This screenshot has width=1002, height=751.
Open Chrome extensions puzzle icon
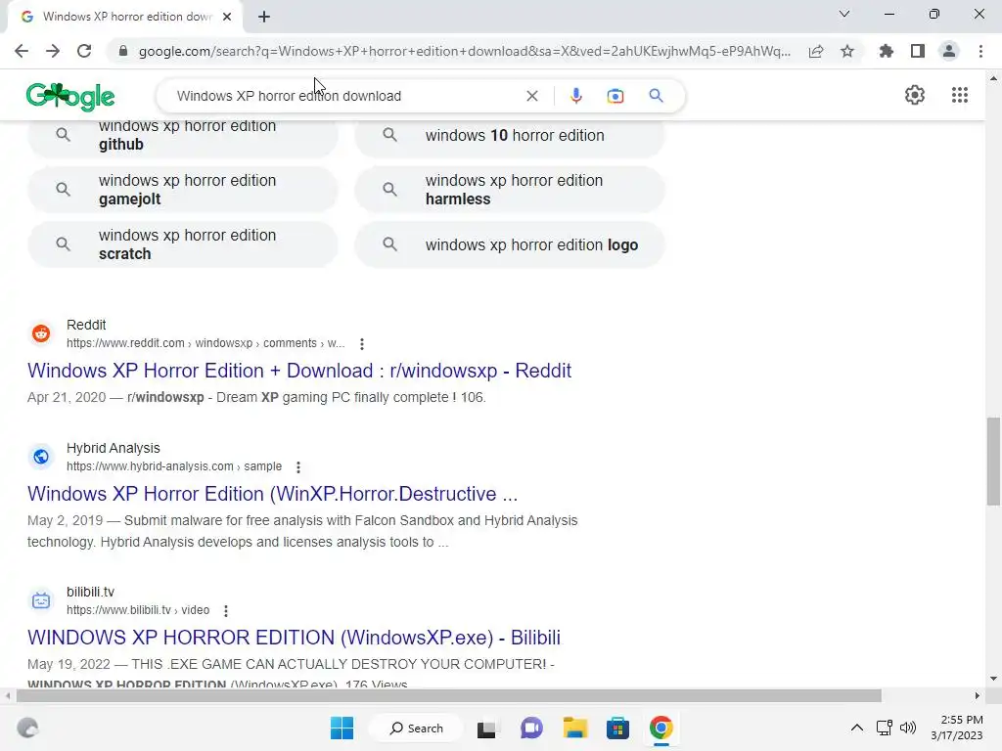pos(887,51)
